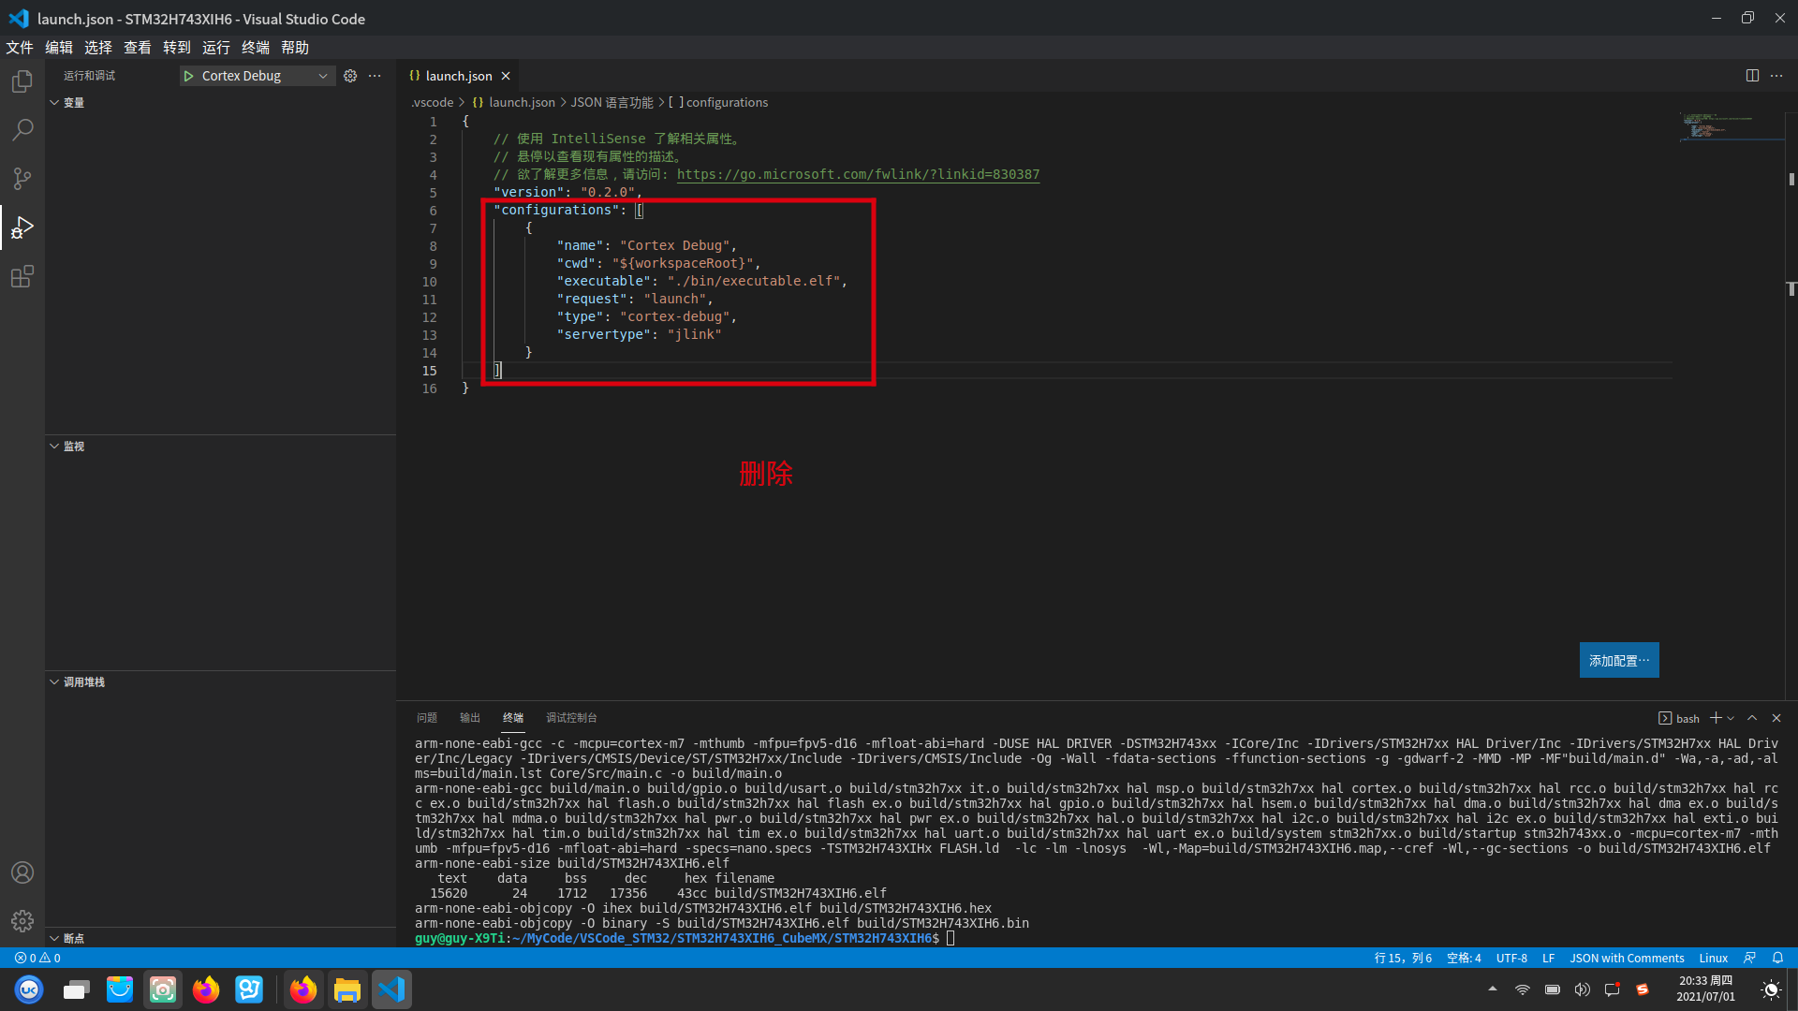Screen dimensions: 1798x1011
Task: Open the Accounts menu icon
Action: click(x=22, y=872)
